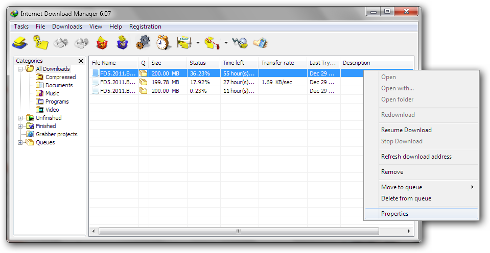Click the 1.69 KB/sec transfer rate cell
Viewport: 490px width, 253px height.
(283, 82)
